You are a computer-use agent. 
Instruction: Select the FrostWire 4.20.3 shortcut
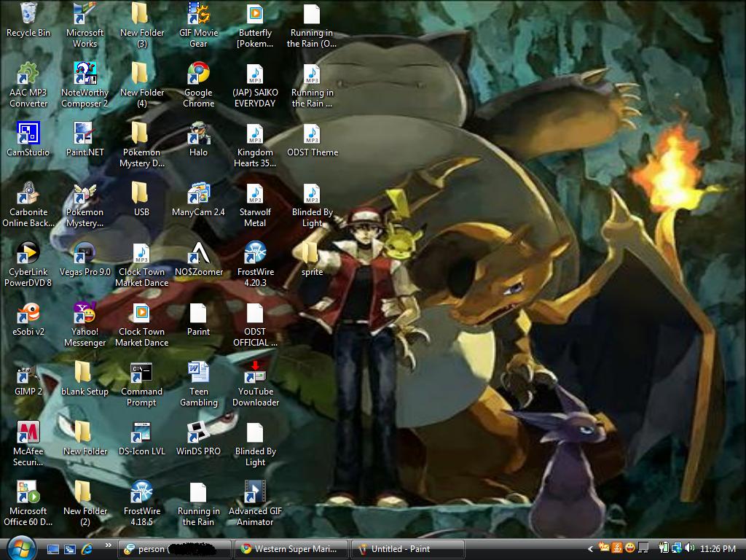(x=255, y=254)
